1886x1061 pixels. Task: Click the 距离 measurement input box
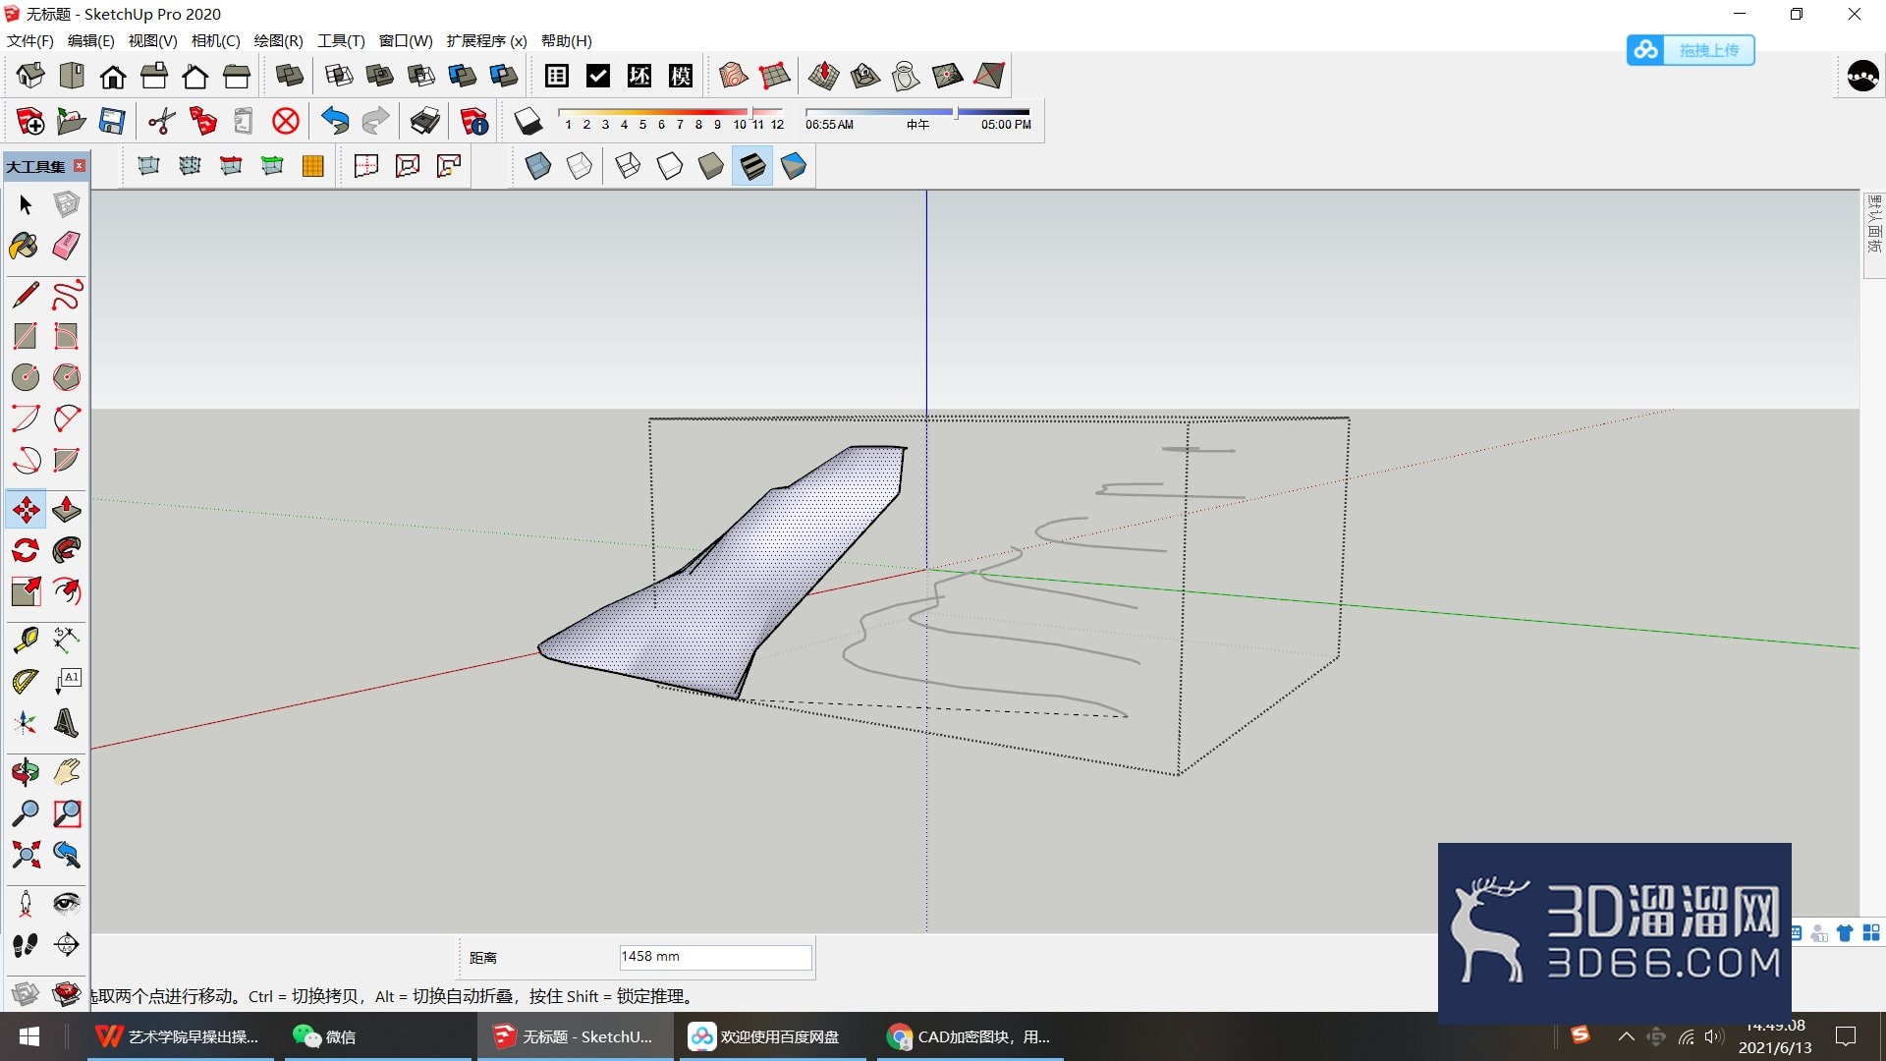[715, 957]
